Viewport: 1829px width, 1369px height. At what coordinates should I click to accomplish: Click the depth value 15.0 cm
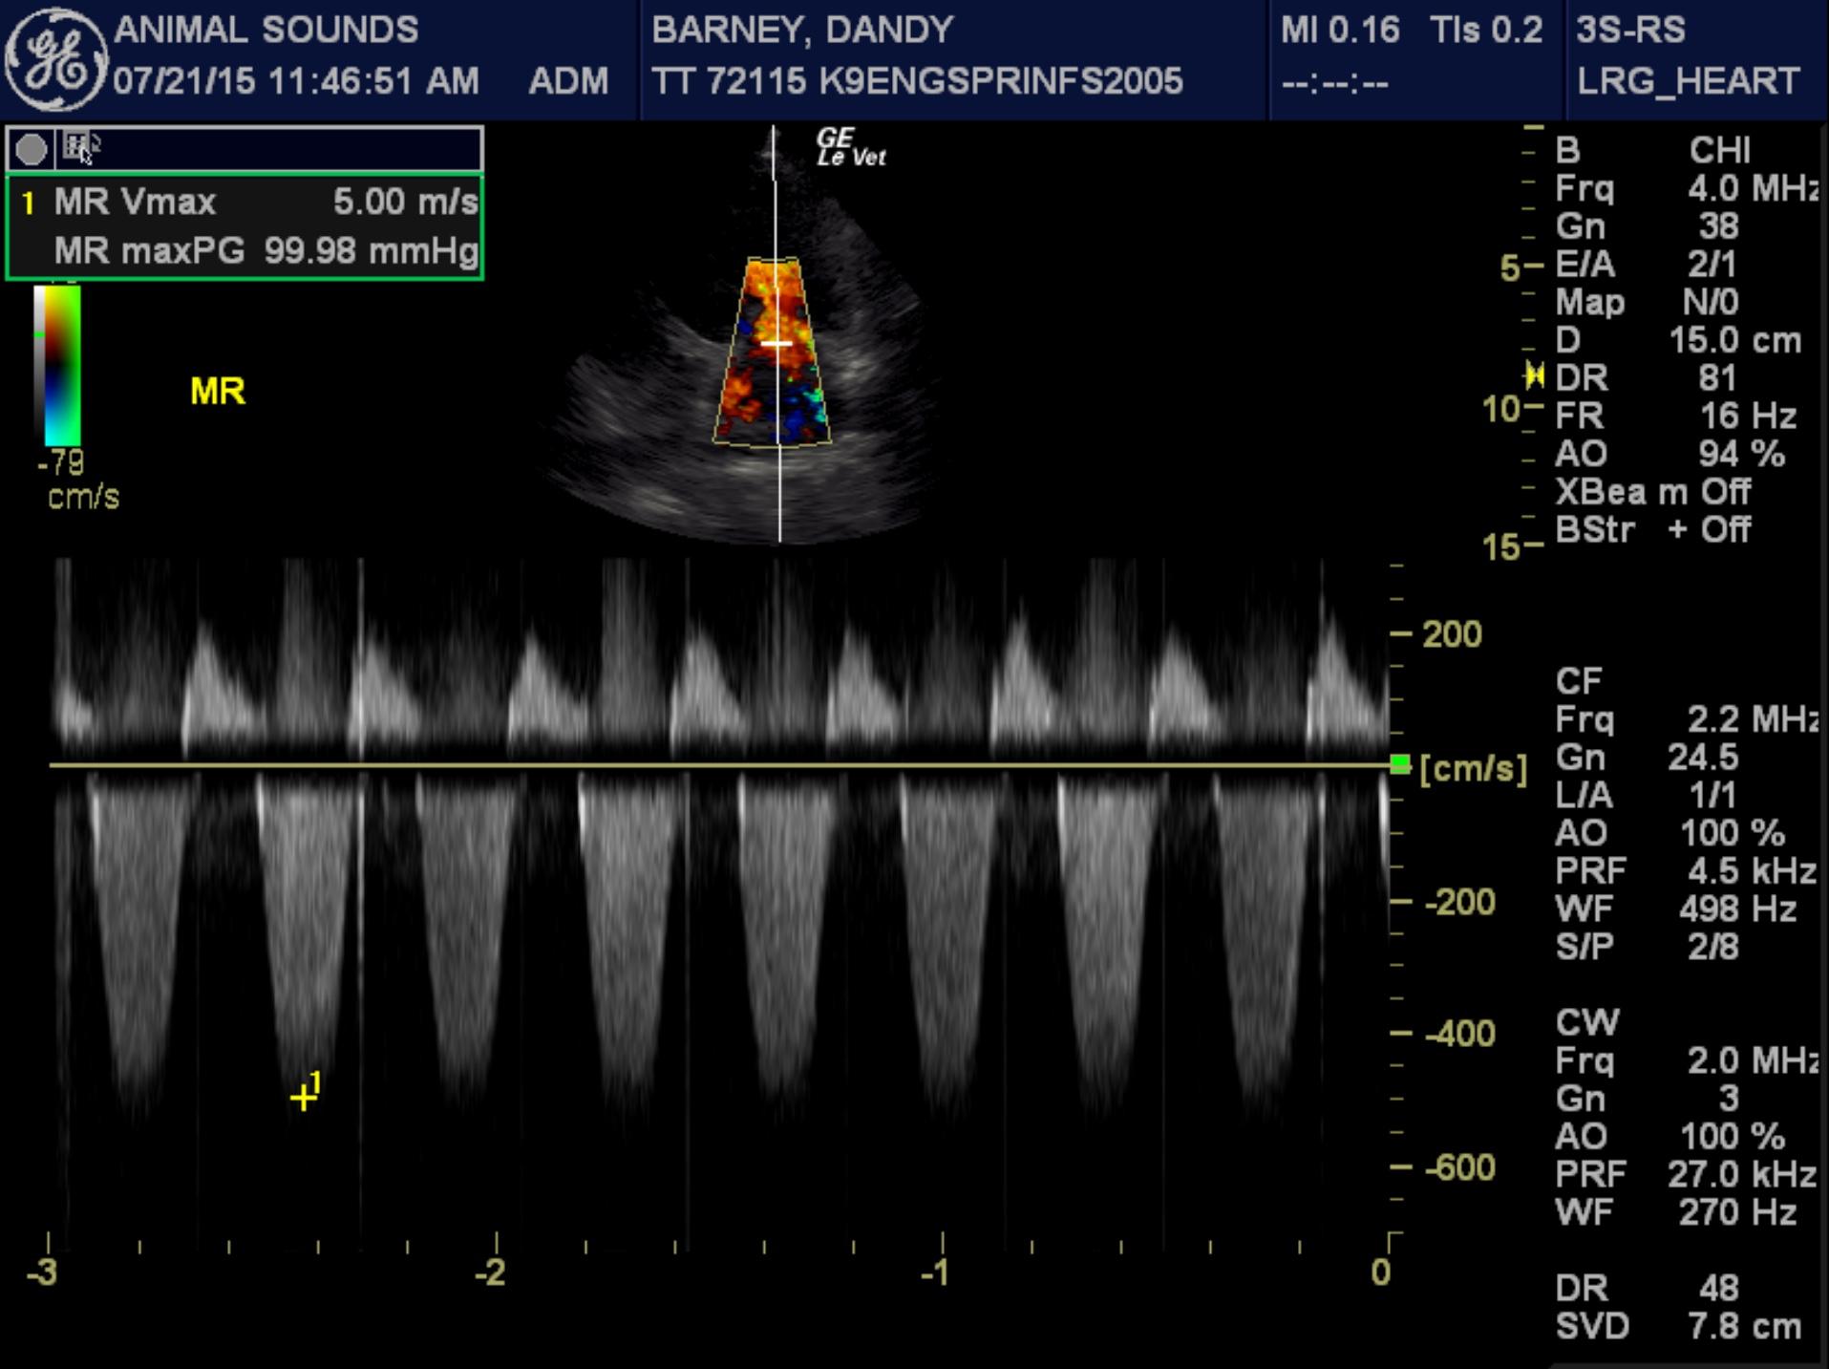click(1734, 340)
